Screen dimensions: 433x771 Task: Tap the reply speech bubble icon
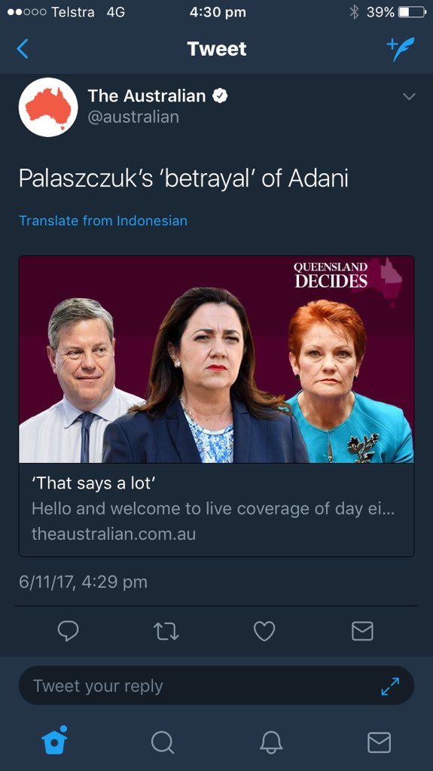point(68,631)
